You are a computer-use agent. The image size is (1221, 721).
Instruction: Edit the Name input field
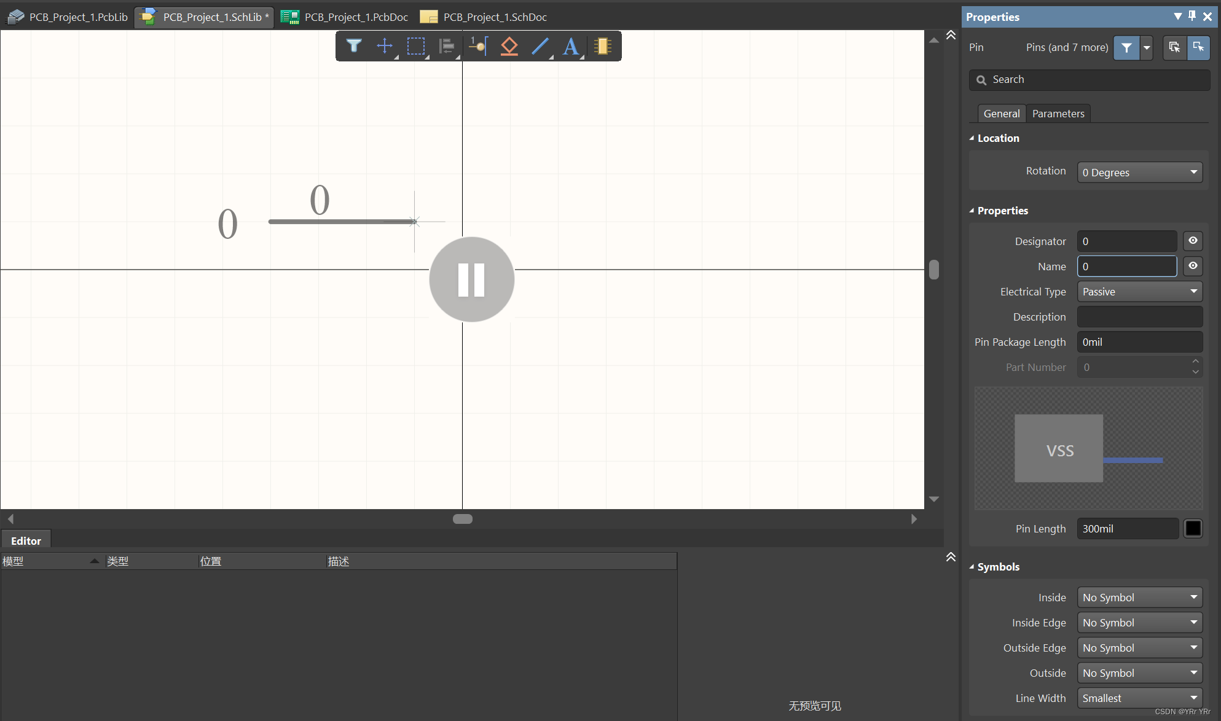(x=1126, y=266)
